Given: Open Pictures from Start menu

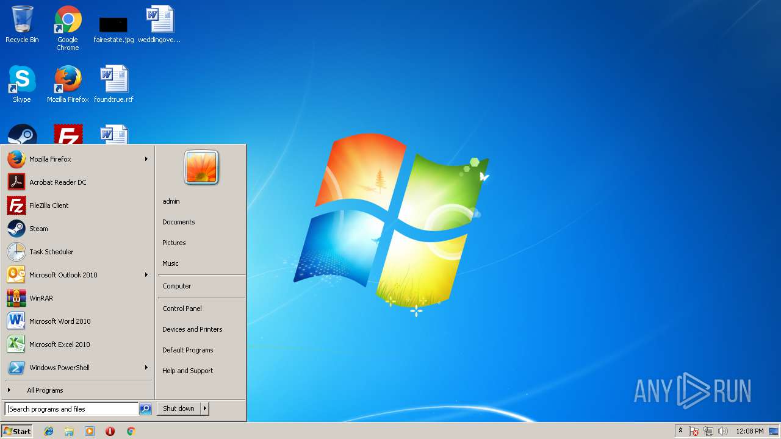Looking at the screenshot, I should tap(201, 243).
